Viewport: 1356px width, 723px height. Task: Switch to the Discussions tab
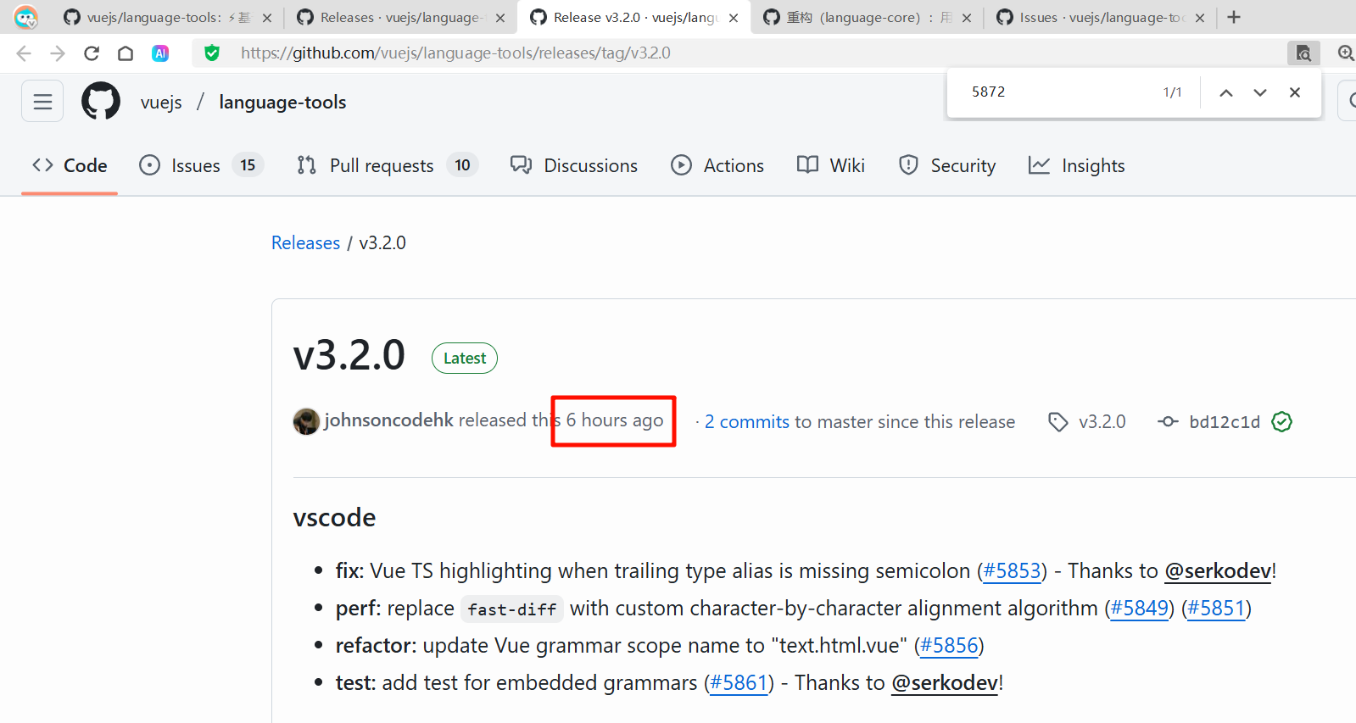click(x=574, y=165)
